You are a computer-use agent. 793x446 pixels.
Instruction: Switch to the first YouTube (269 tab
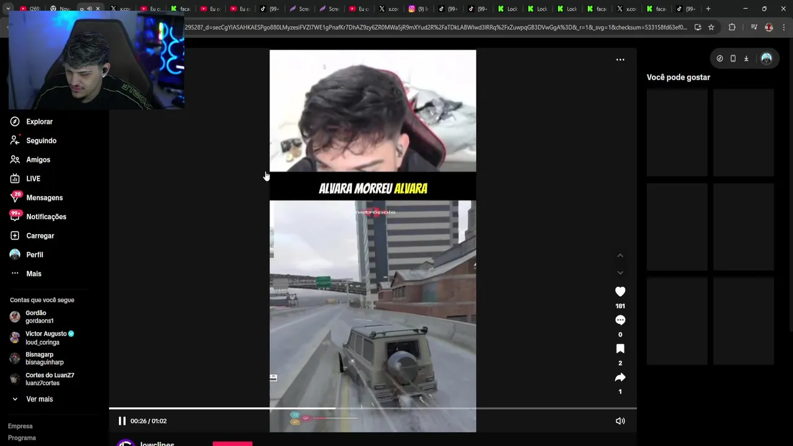29,9
